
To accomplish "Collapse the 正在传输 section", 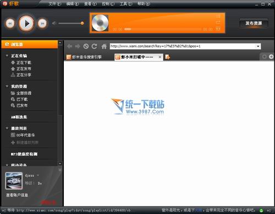I will coord(7,56).
